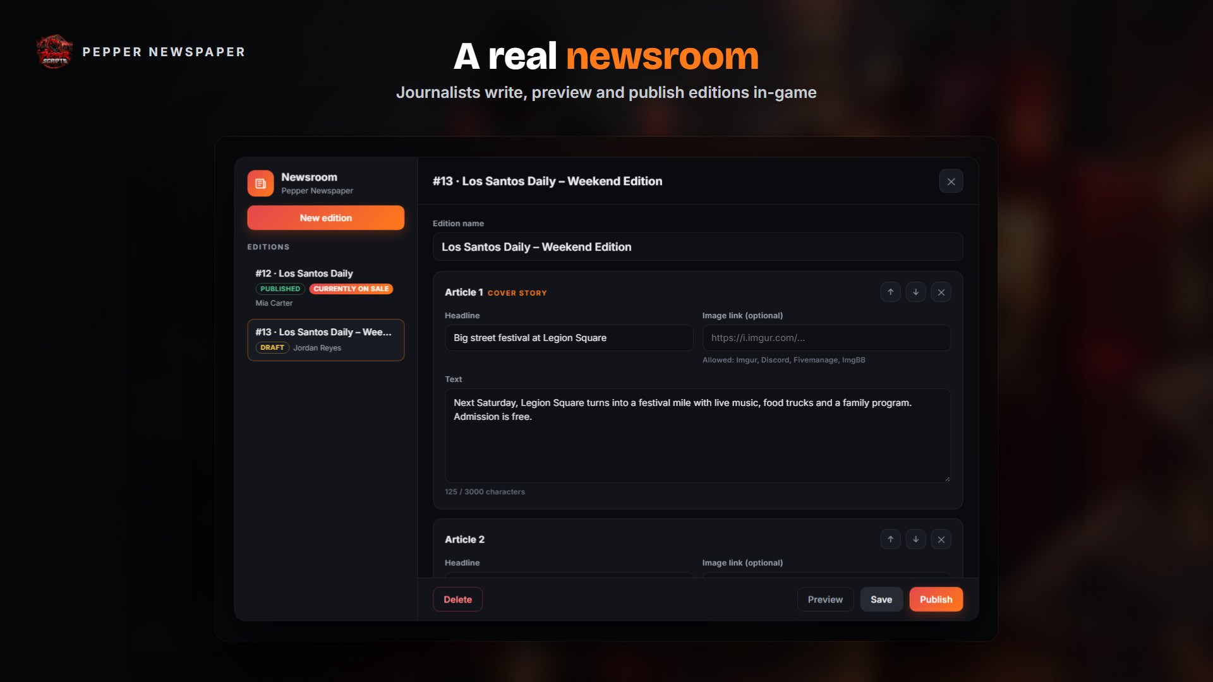This screenshot has height=682, width=1213.
Task: Move Article 2 up with arrow icon
Action: pyautogui.click(x=890, y=539)
